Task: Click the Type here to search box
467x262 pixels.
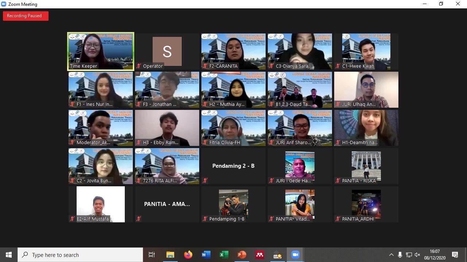Action: [80, 255]
